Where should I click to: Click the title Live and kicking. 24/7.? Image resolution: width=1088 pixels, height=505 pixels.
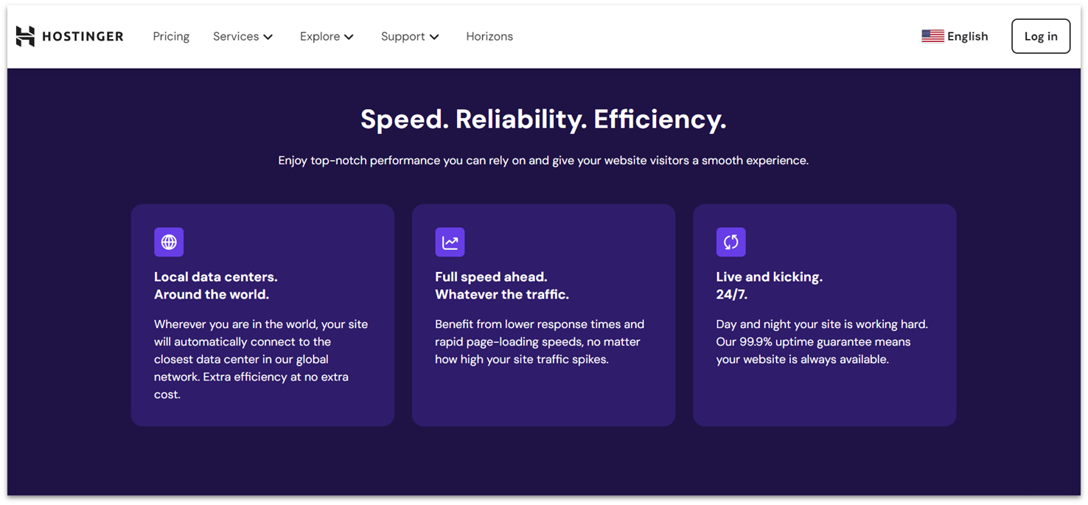(x=769, y=285)
